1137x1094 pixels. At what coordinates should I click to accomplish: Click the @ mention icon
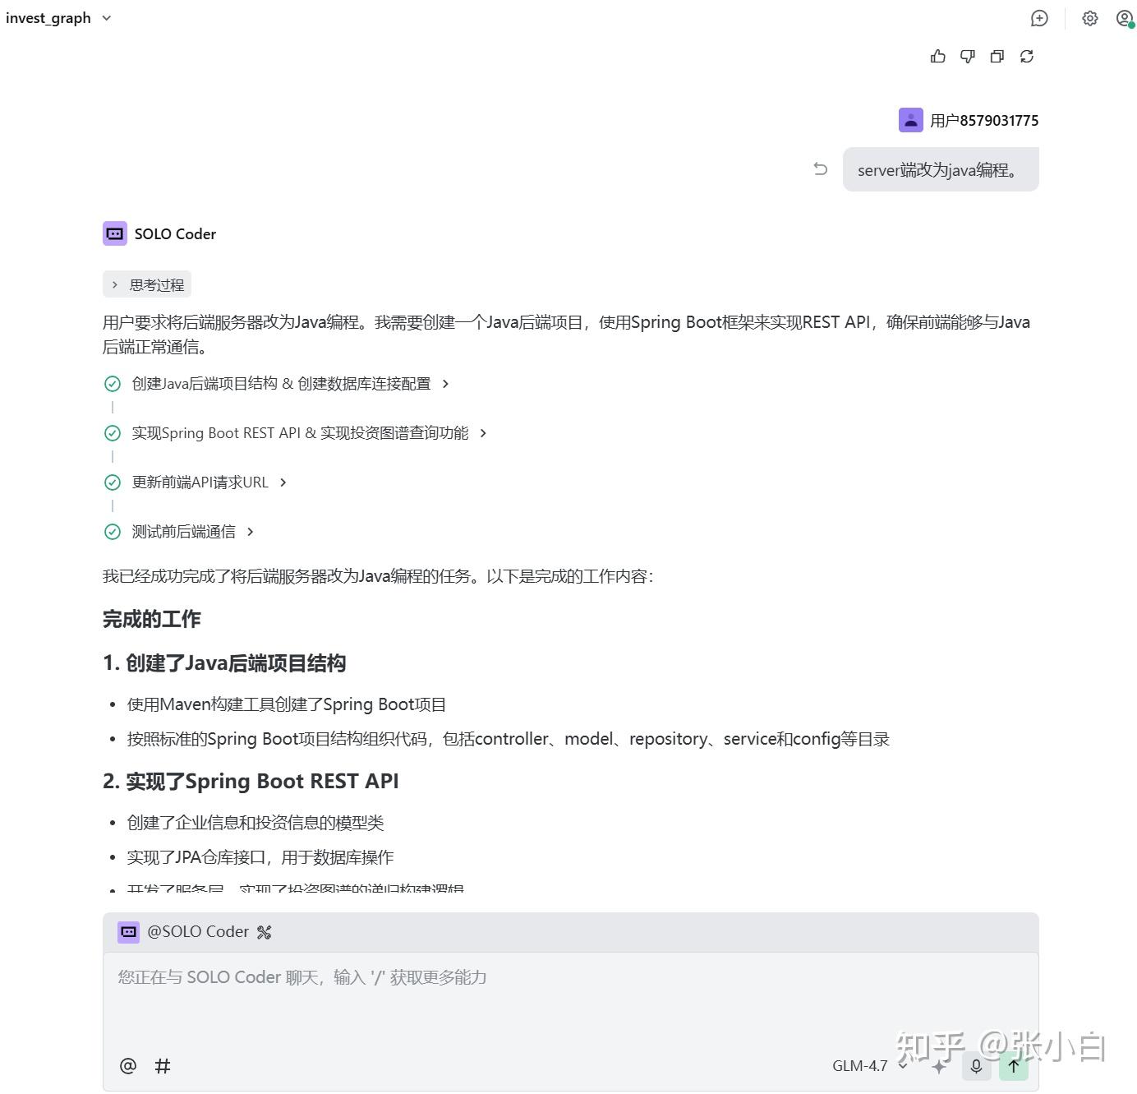tap(128, 1066)
